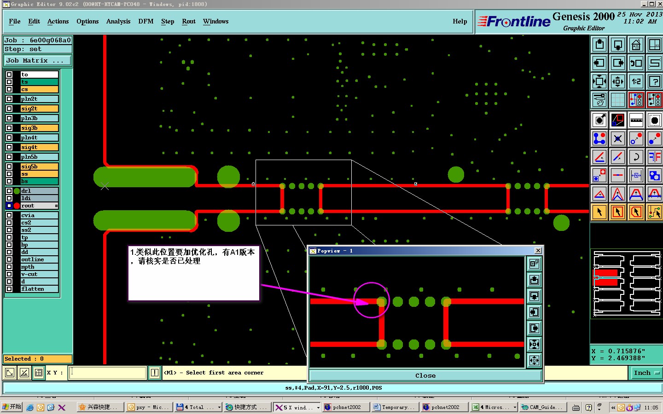Toggle the 'sig2t' layer checkbox
663x414 pixels.
pyautogui.click(x=9, y=109)
